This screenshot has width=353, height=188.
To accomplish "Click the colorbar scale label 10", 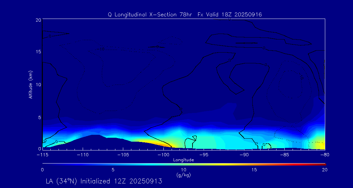I will tap(183, 170).
